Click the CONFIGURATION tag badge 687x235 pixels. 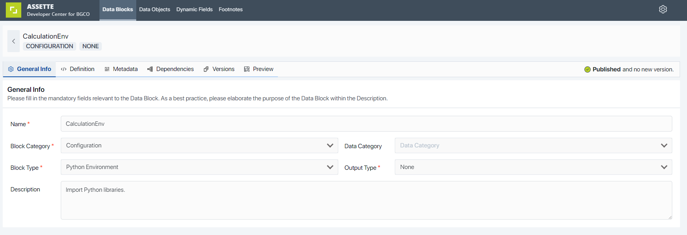tap(50, 46)
